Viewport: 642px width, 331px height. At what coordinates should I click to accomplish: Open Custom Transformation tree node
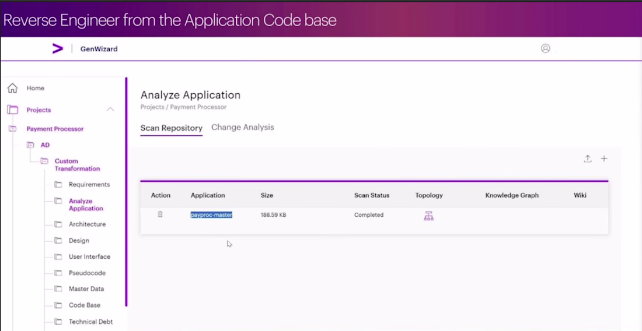[x=77, y=165]
